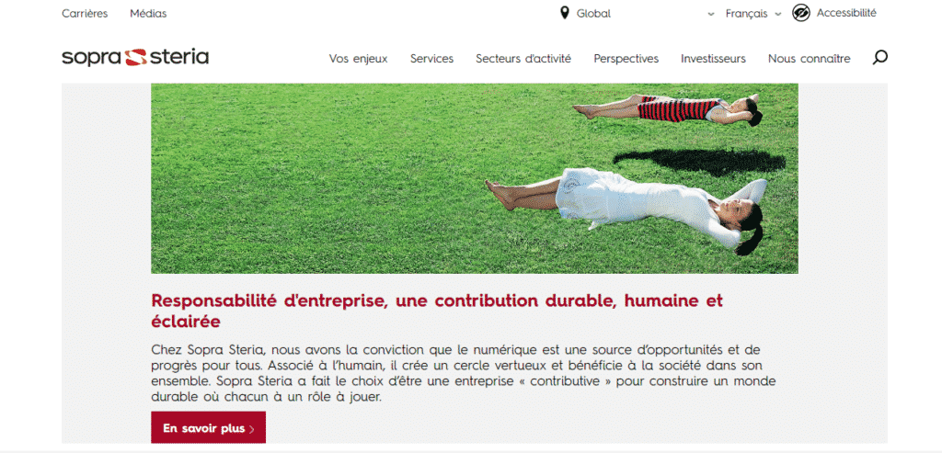Click the grass hero image
942x453 pixels.
pos(475,178)
